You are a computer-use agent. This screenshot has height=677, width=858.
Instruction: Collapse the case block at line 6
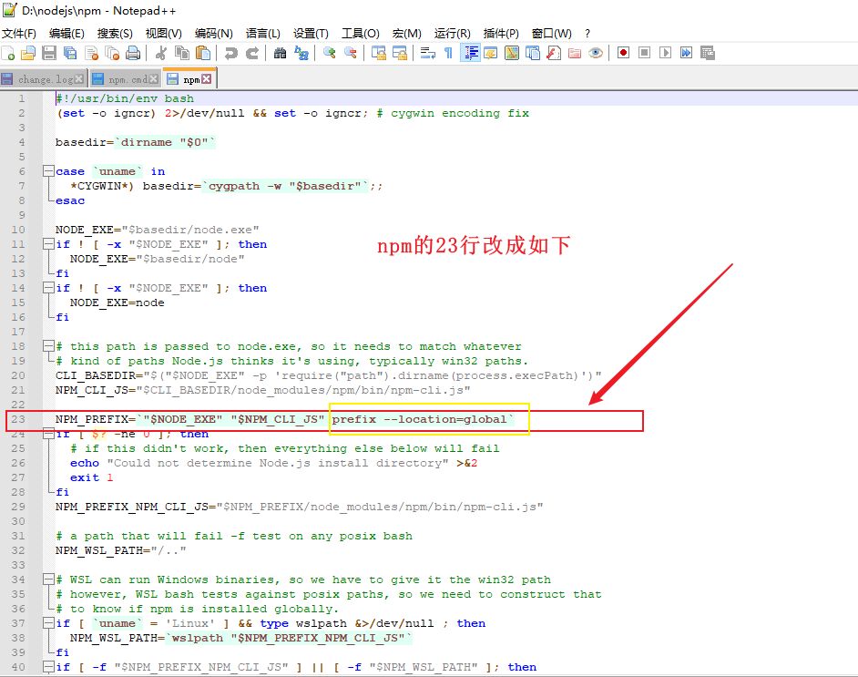48,171
